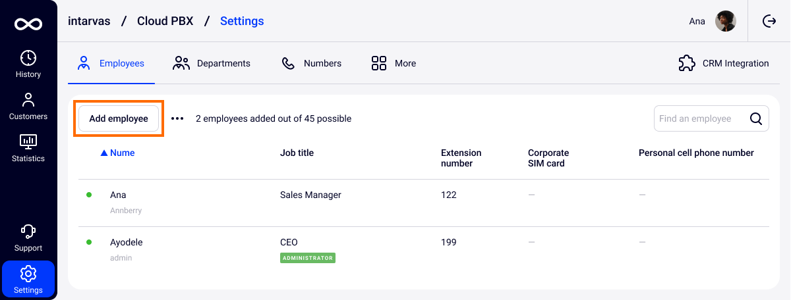This screenshot has height=300, width=791.
Task: Select Settings gear in sidebar
Action: (28, 280)
